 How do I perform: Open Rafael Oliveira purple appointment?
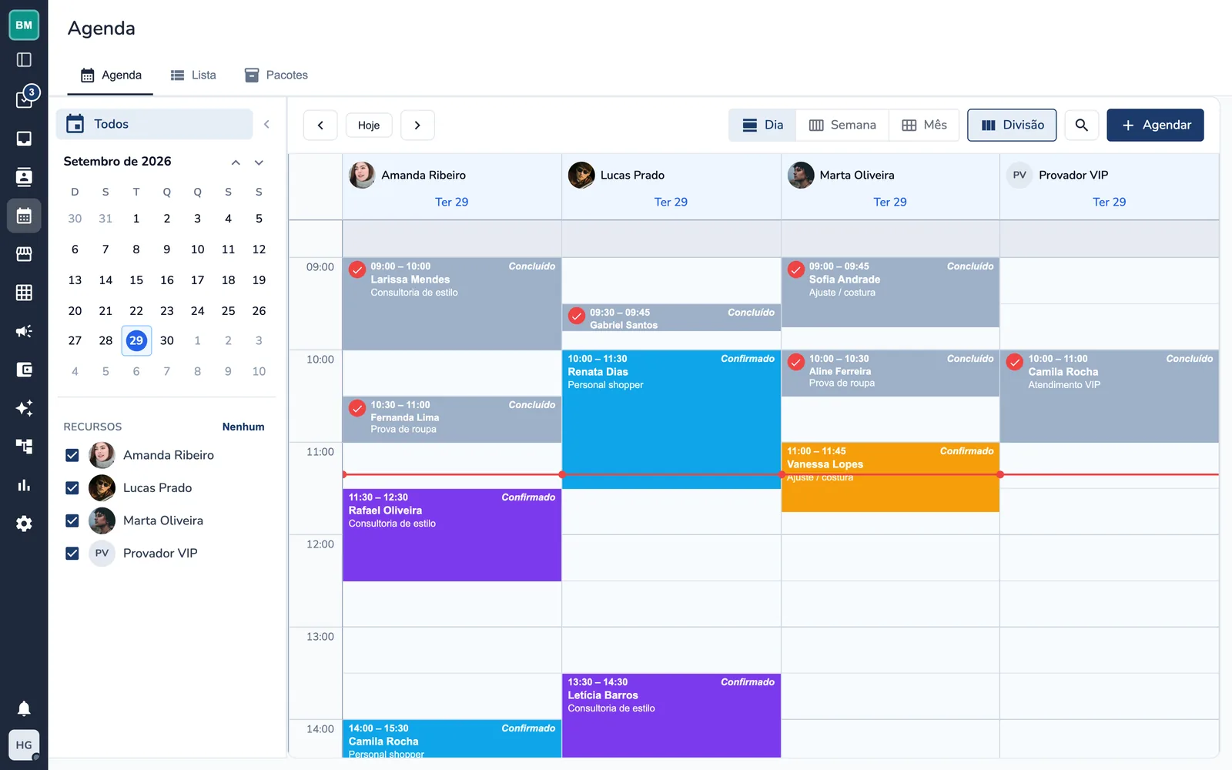452,534
